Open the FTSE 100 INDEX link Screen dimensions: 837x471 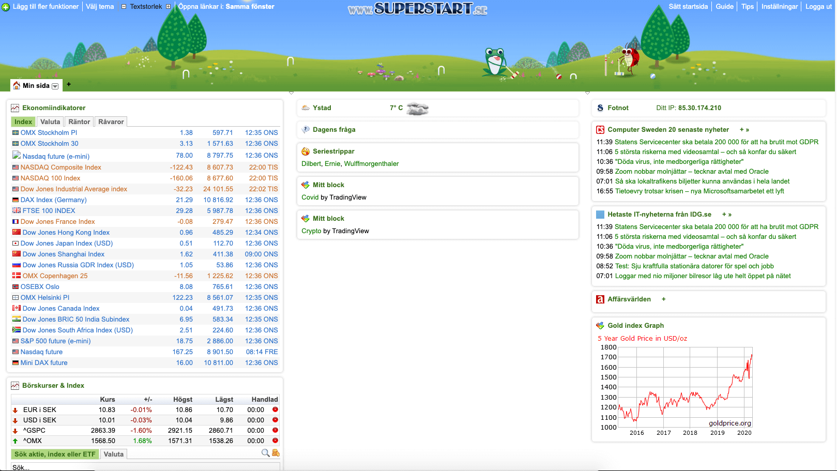pos(49,211)
